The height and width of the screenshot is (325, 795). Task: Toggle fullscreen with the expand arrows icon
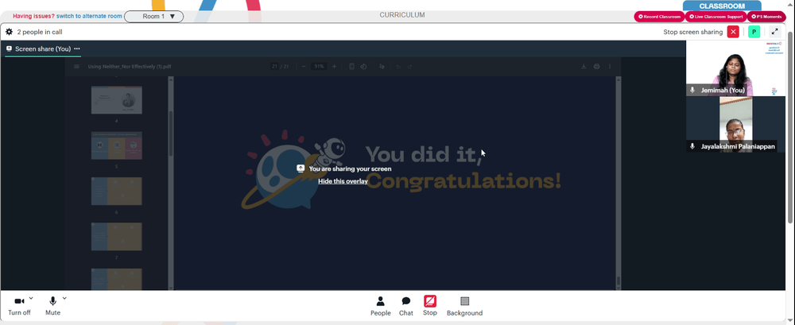(x=774, y=32)
